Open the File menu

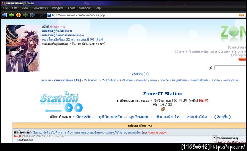[x=5, y=8]
